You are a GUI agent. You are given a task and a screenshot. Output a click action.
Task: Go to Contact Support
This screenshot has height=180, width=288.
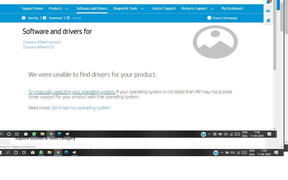(164, 8)
